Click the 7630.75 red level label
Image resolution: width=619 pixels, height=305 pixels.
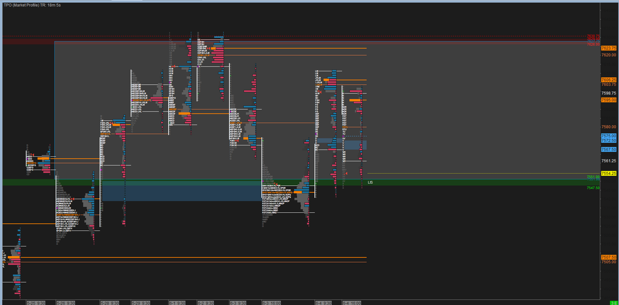click(593, 36)
